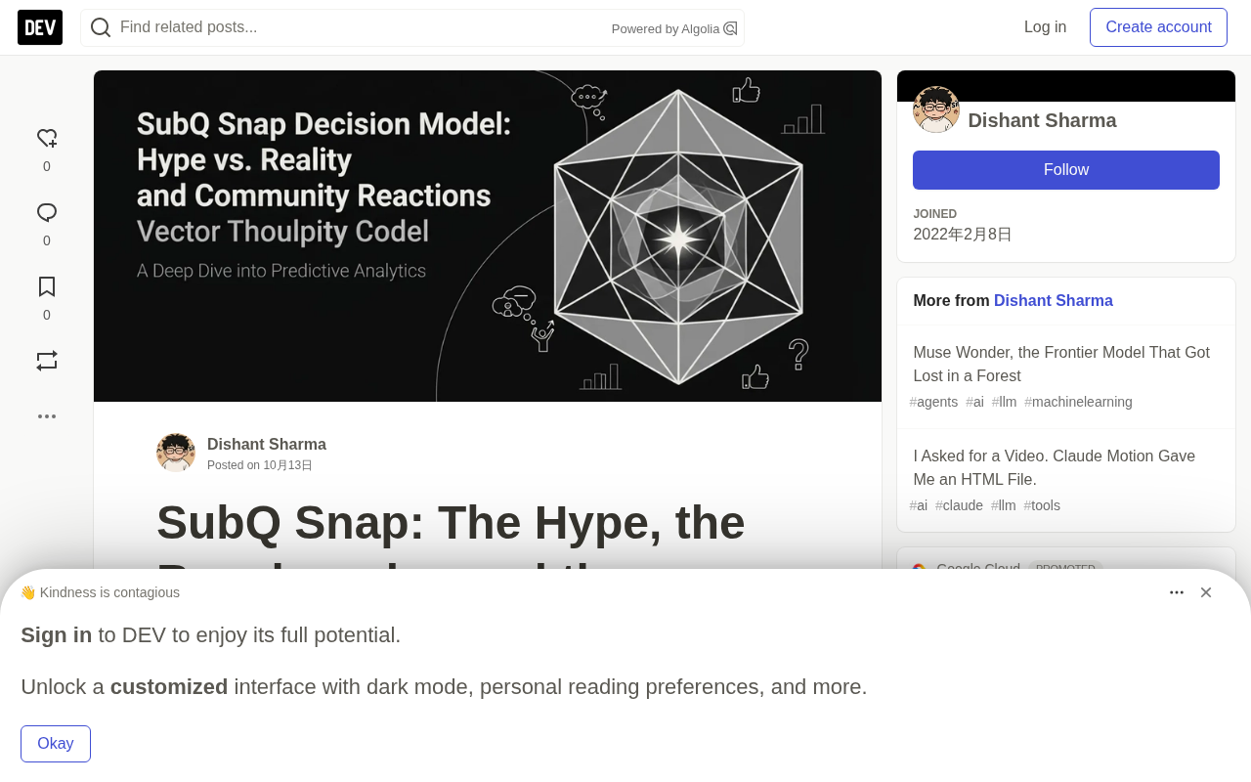
Task: Dismiss the sign-in banner with the X
Action: coord(1206,592)
